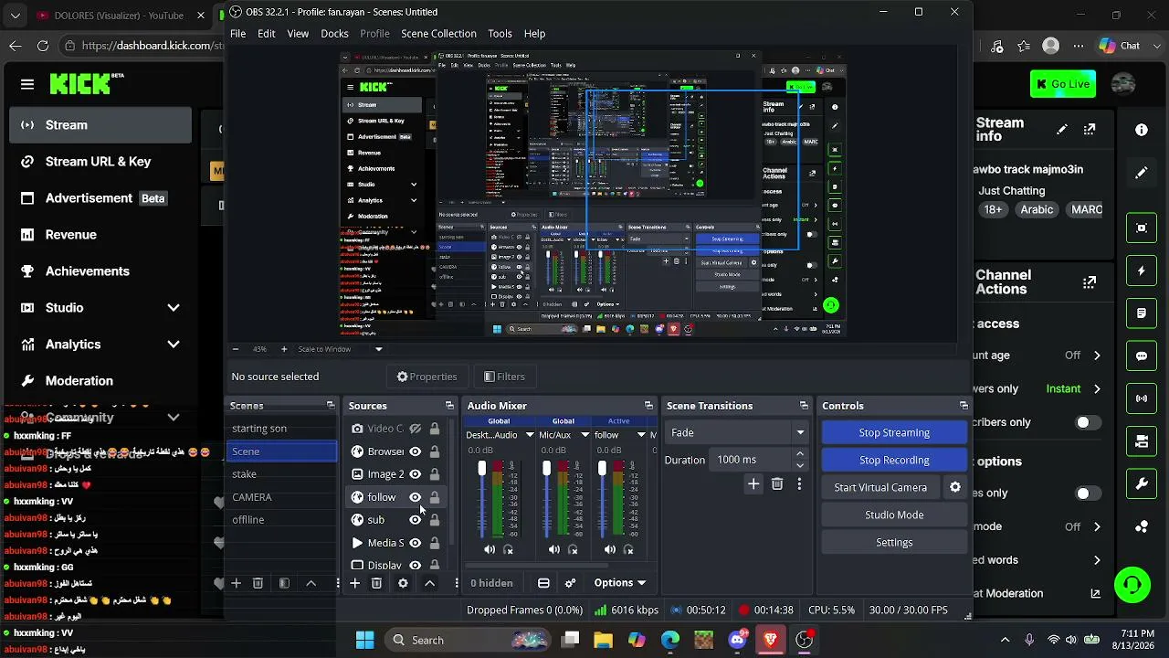Click Start Virtual Camera button
The image size is (1169, 658).
coord(880,487)
